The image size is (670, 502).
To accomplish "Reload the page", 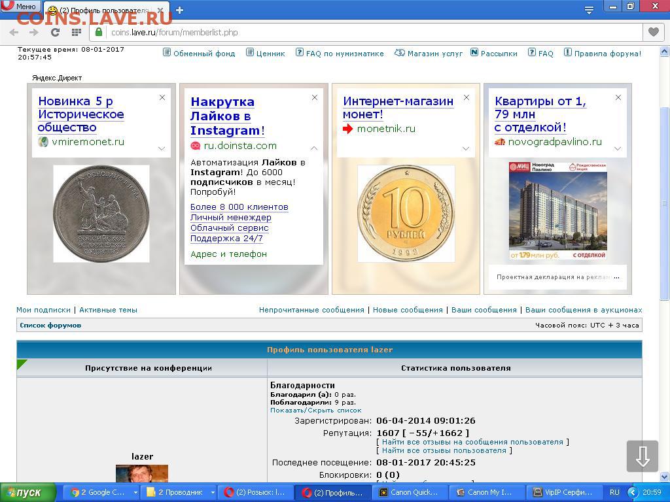I will click(x=55, y=33).
